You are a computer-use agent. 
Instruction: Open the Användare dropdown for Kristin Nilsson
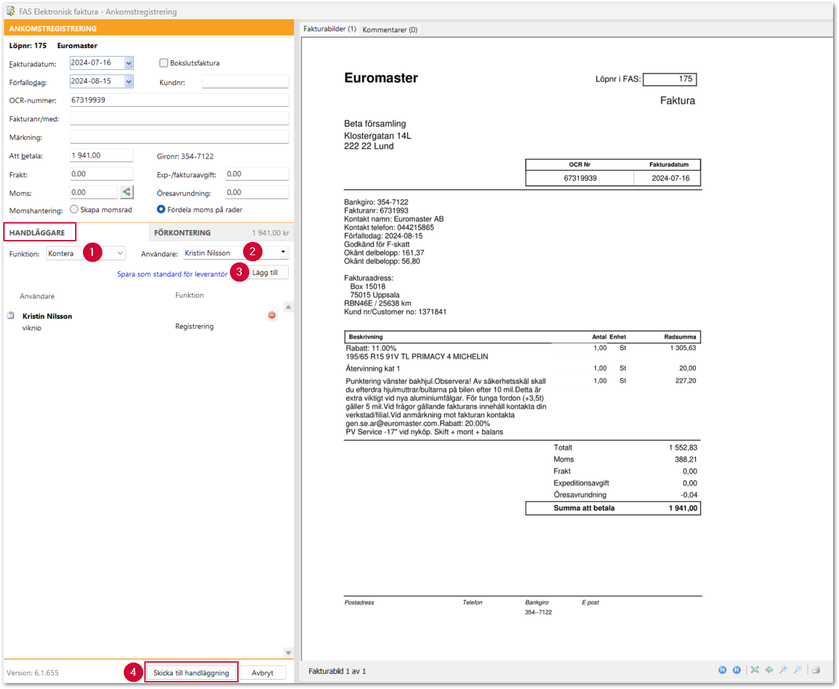point(283,253)
